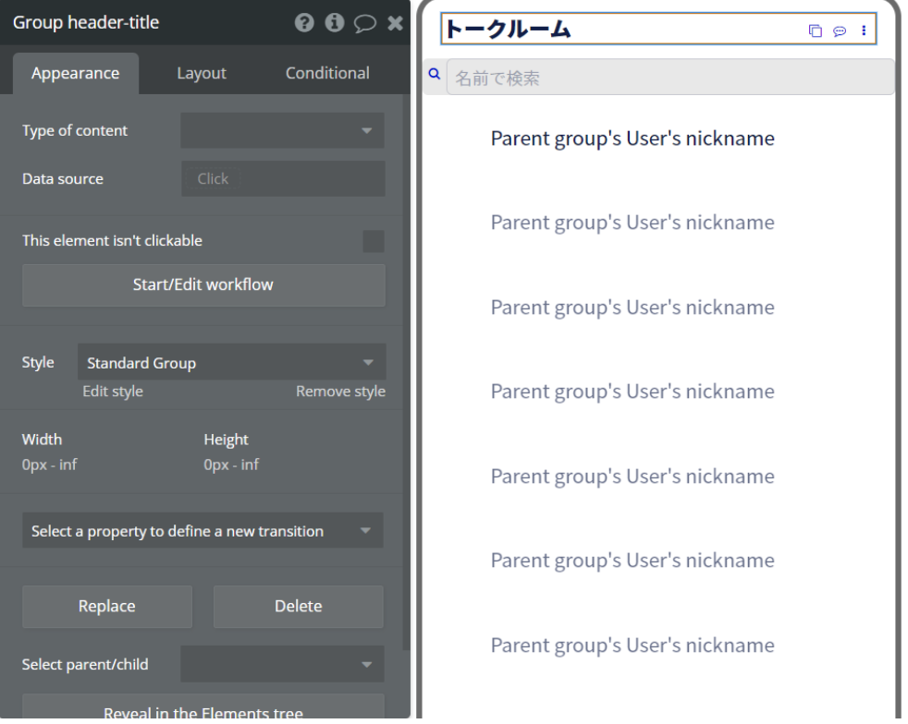908x724 pixels.
Task: Click the copy icon in the トークルーム header
Action: click(815, 30)
